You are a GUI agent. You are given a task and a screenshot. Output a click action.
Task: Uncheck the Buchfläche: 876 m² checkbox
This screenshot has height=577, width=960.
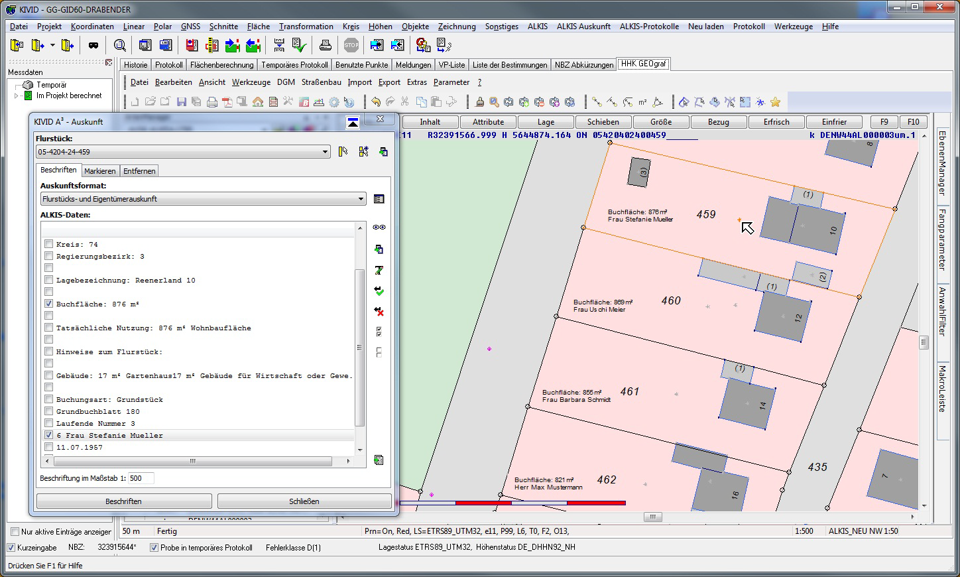48,304
